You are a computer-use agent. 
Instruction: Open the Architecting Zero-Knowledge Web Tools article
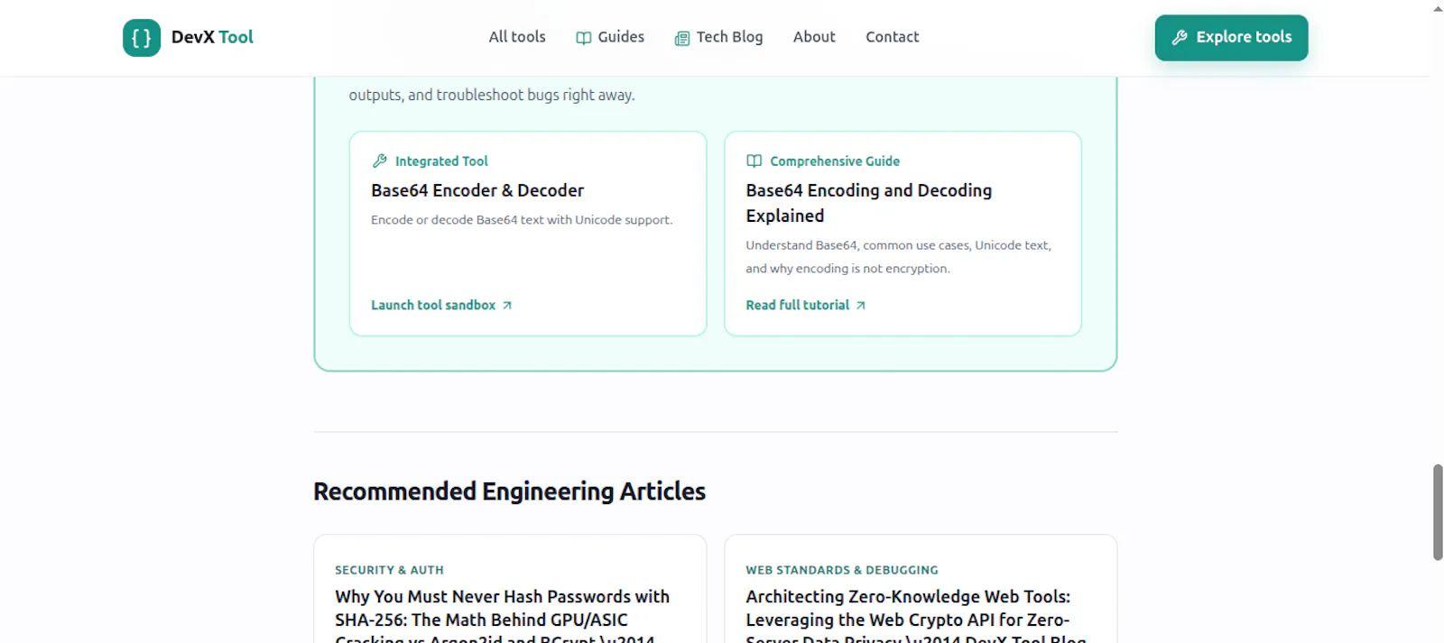click(915, 618)
